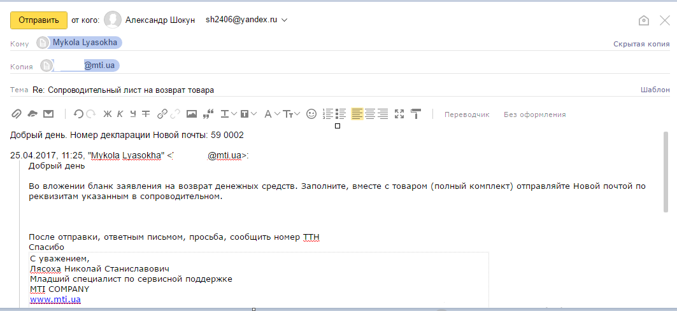
Task: Open the font size dropdown
Action: point(291,114)
